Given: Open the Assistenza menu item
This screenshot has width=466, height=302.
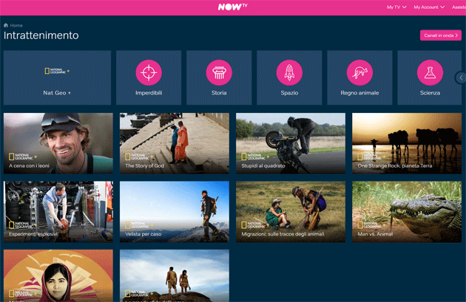Looking at the screenshot, I should (x=459, y=7).
